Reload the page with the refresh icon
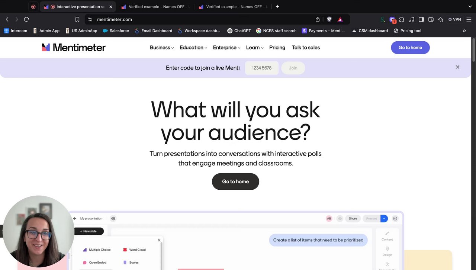This screenshot has height=270, width=476. [x=26, y=19]
